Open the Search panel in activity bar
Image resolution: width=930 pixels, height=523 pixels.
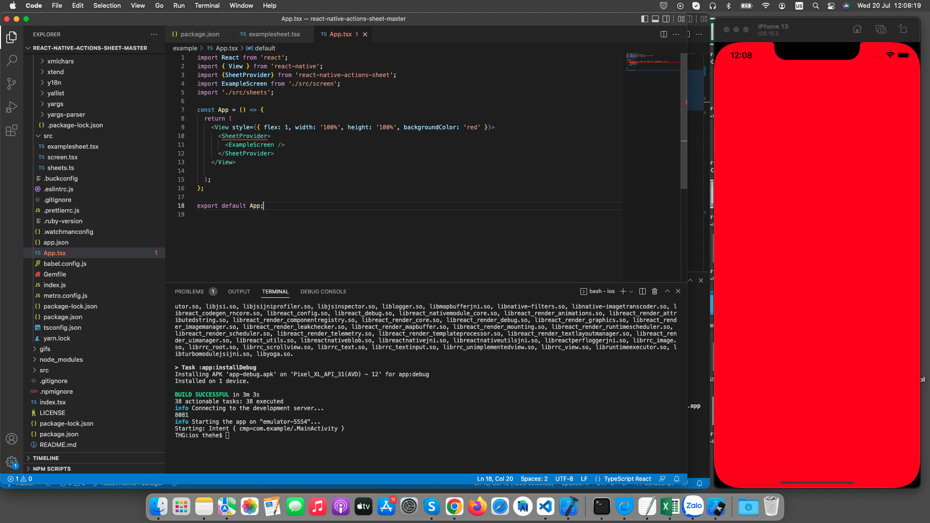pos(12,60)
